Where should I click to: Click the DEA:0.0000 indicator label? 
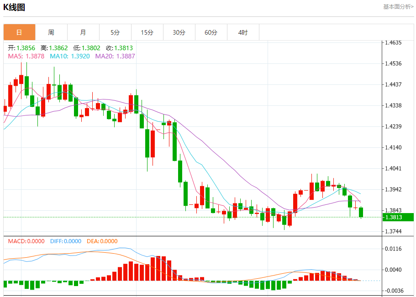[102, 241]
